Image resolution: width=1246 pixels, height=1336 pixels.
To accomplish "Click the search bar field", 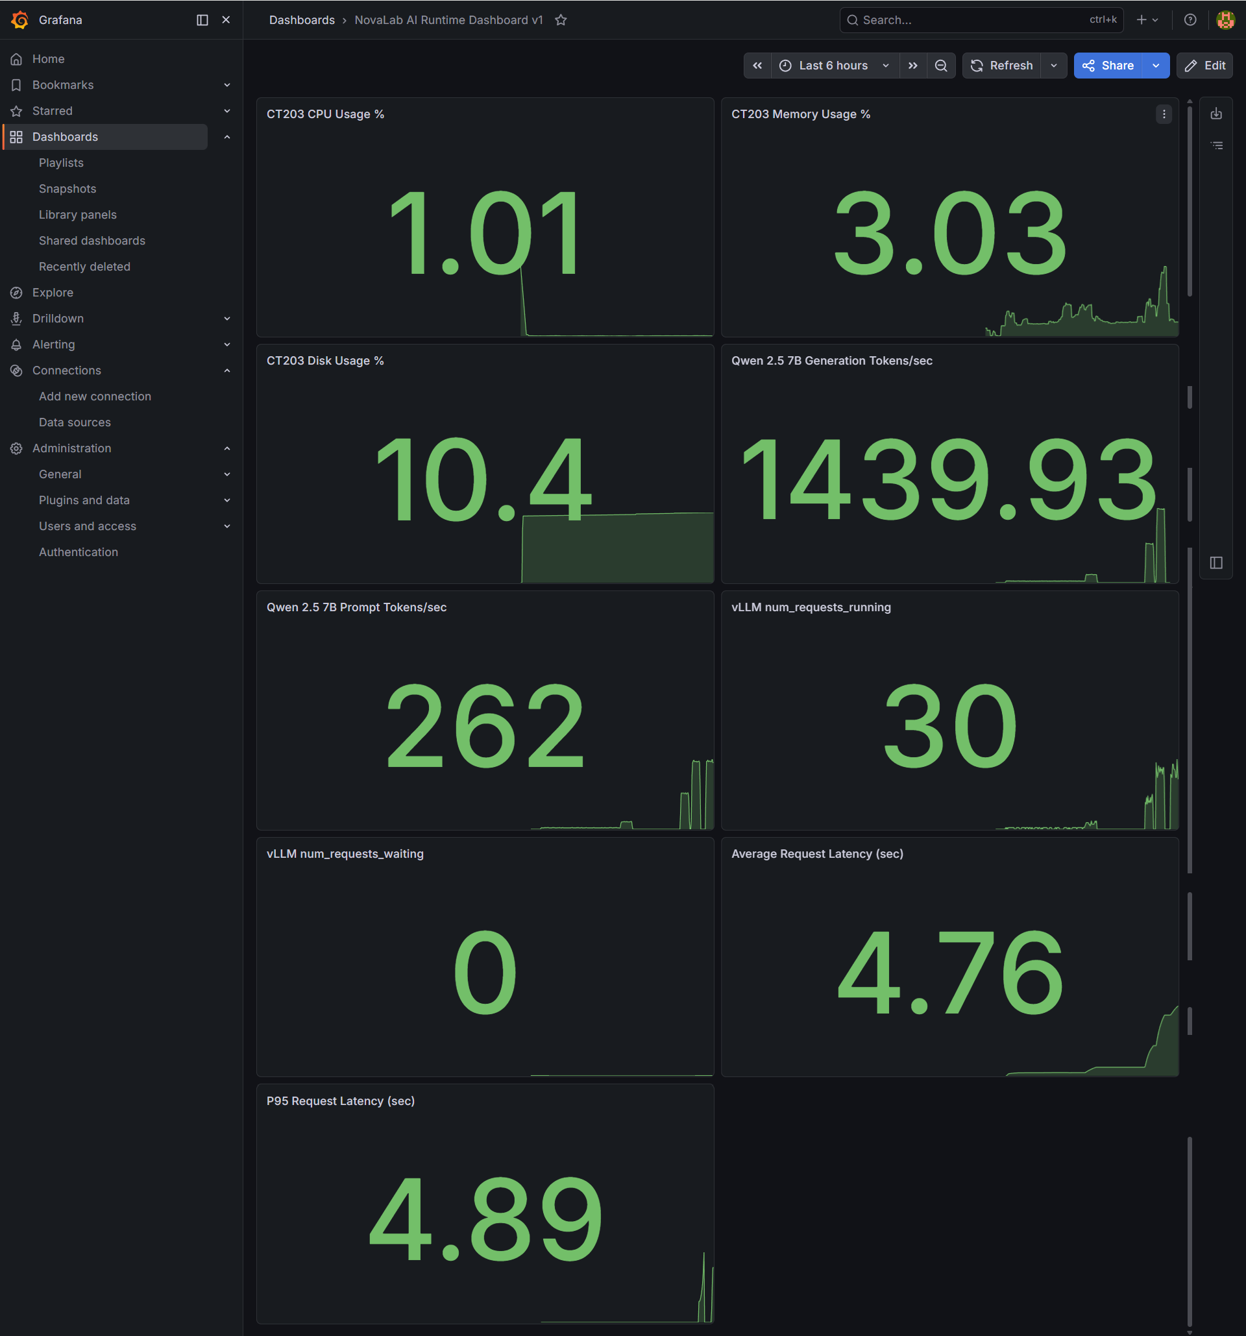I will pyautogui.click(x=981, y=20).
